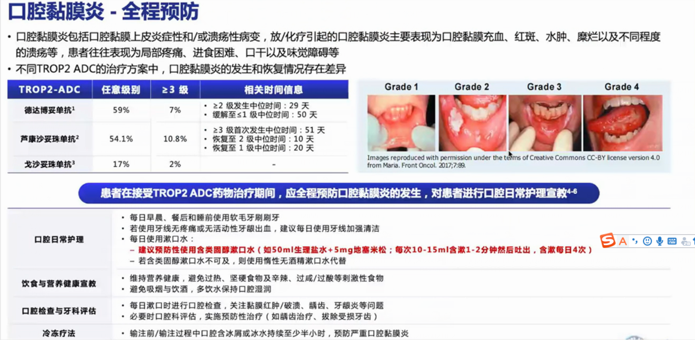695x340 pixels.
Task: Toggle the punctuation mode icon
Action: (x=635, y=241)
